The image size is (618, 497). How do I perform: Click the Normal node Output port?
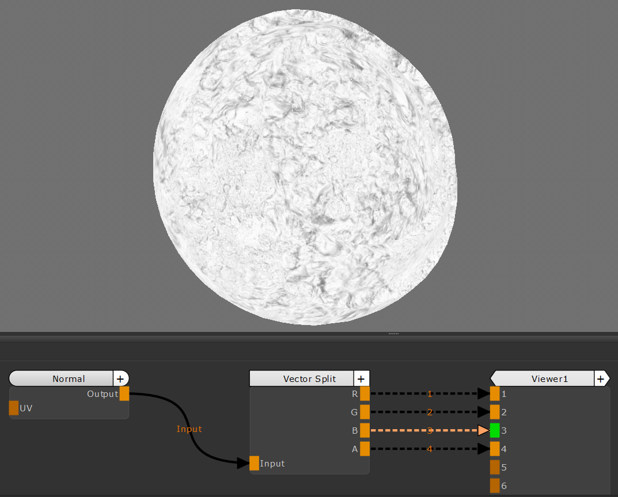pyautogui.click(x=124, y=394)
